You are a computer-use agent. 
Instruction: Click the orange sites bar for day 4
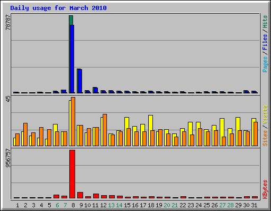(41, 137)
